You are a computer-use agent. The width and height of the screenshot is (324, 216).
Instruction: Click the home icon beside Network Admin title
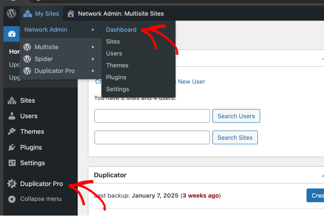click(71, 14)
